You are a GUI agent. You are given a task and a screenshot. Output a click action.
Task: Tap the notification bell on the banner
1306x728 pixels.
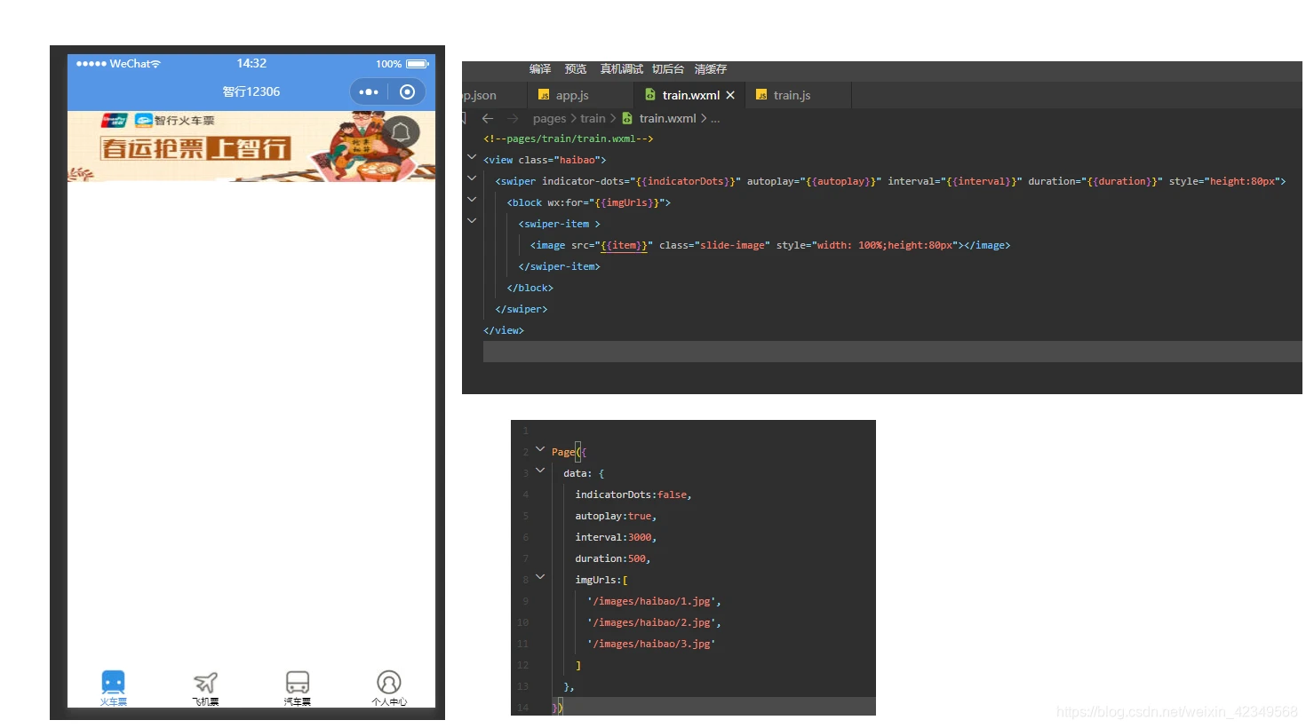click(x=401, y=133)
